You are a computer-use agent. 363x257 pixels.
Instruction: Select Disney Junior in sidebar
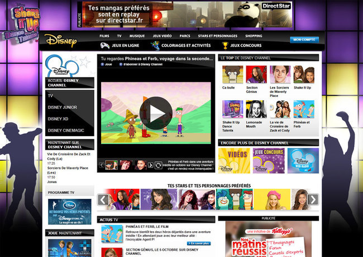pyautogui.click(x=63, y=108)
